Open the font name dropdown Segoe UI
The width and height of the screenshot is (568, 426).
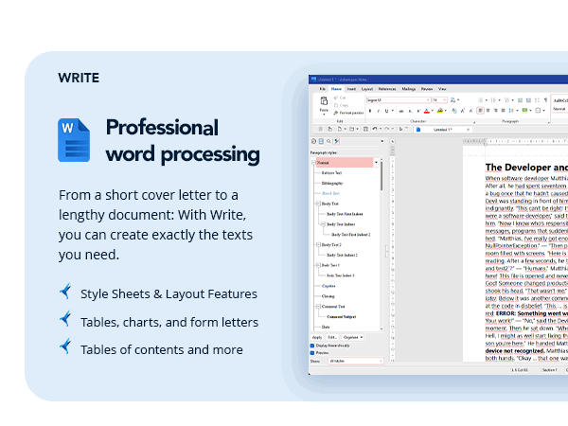[x=399, y=100]
